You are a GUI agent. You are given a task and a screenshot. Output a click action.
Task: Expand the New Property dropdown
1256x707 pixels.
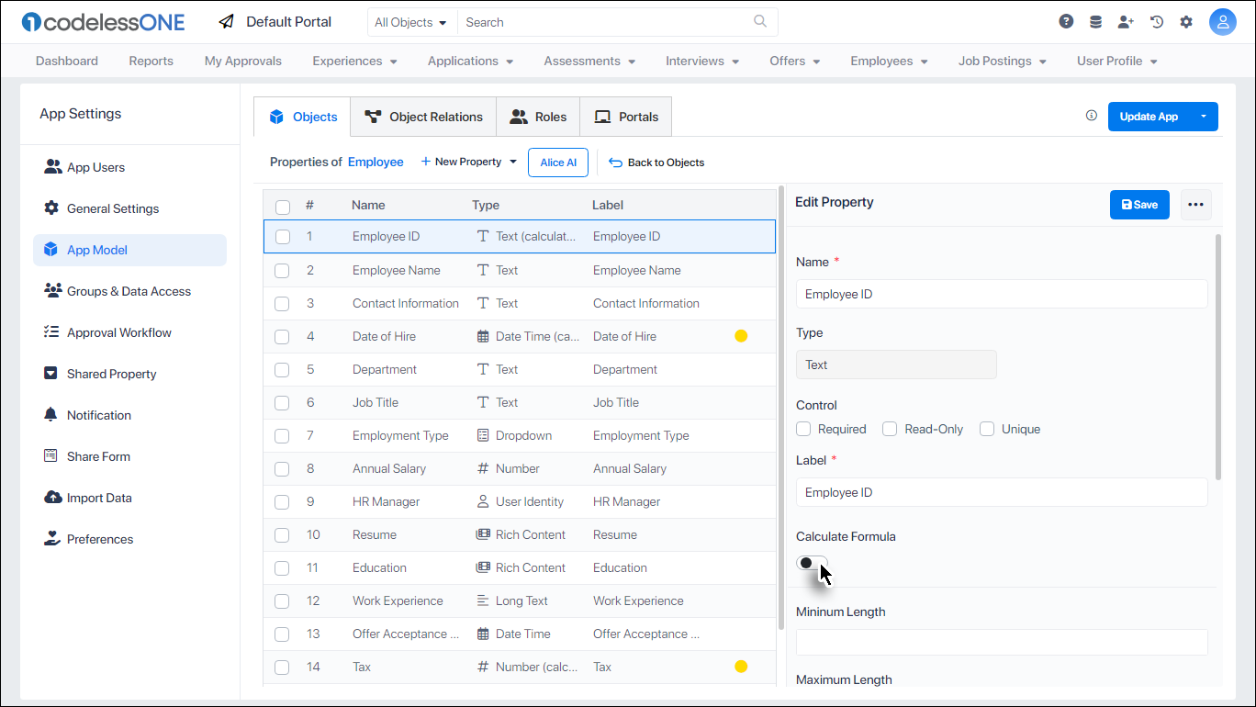(x=469, y=162)
